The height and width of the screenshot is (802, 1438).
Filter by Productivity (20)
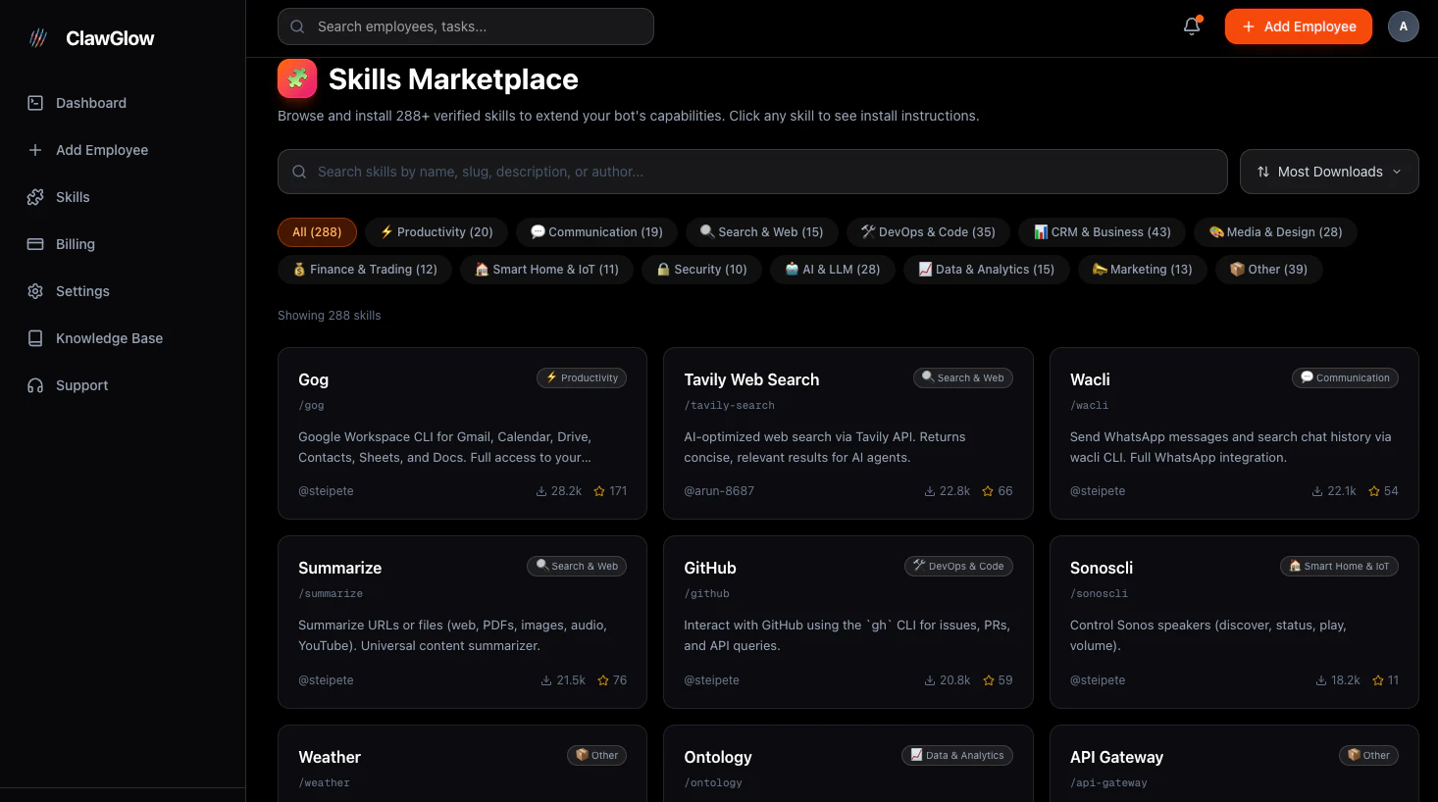pyautogui.click(x=437, y=232)
